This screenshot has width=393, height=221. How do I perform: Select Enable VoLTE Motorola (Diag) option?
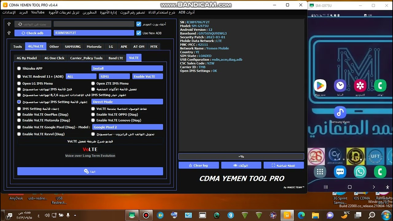coord(19,120)
